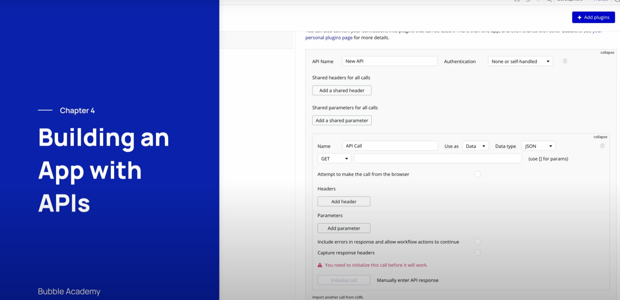Delete the New API using its trash icon

coord(565,61)
